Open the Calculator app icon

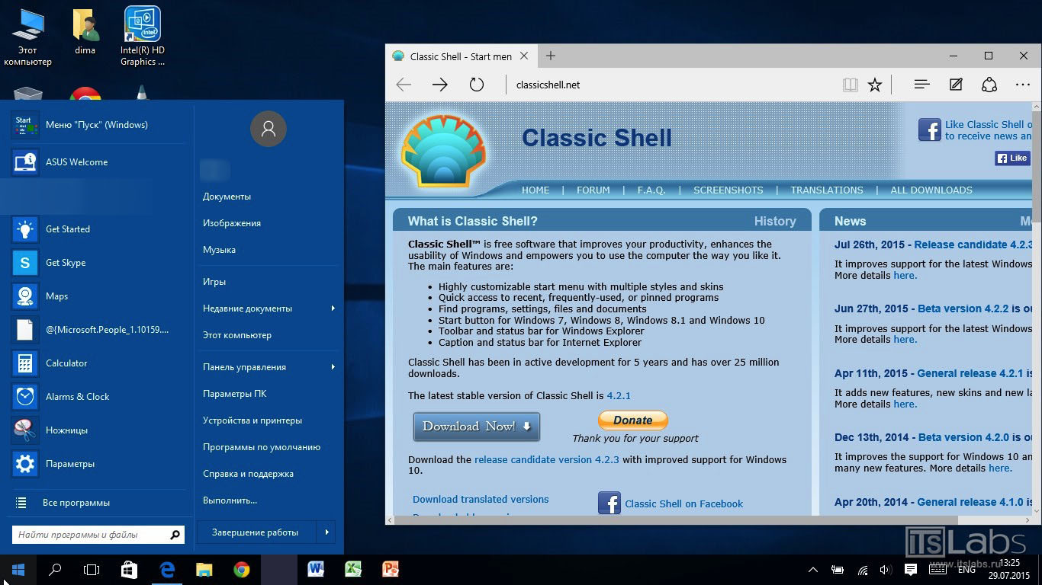24,363
